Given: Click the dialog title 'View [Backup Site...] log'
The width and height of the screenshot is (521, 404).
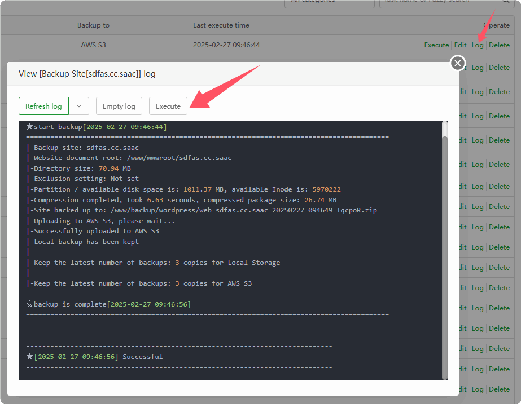Looking at the screenshot, I should [x=87, y=74].
